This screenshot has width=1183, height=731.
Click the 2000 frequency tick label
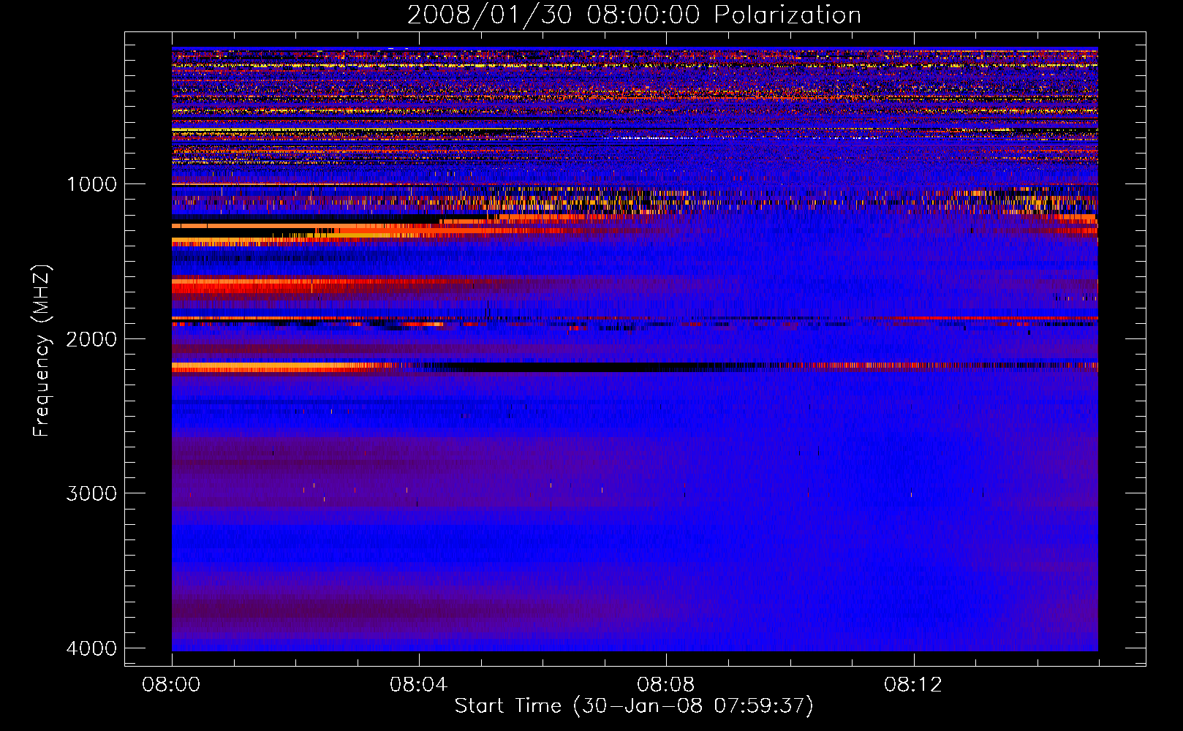coord(92,338)
